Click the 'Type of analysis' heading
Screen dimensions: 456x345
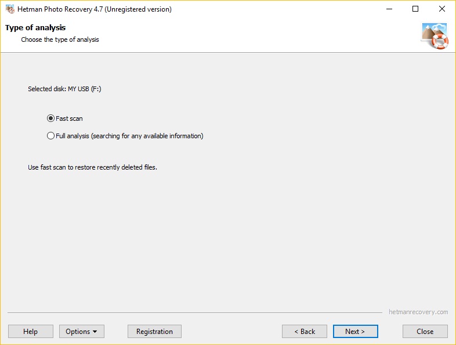pyautogui.click(x=35, y=28)
